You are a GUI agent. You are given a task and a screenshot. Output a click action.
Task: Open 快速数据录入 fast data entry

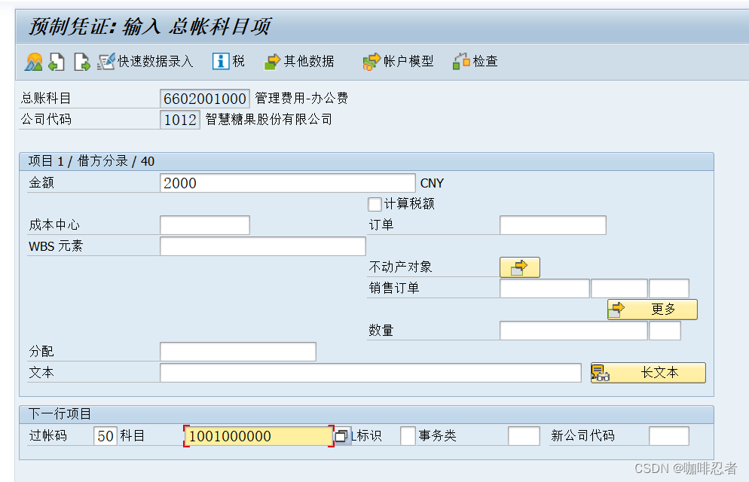(145, 62)
